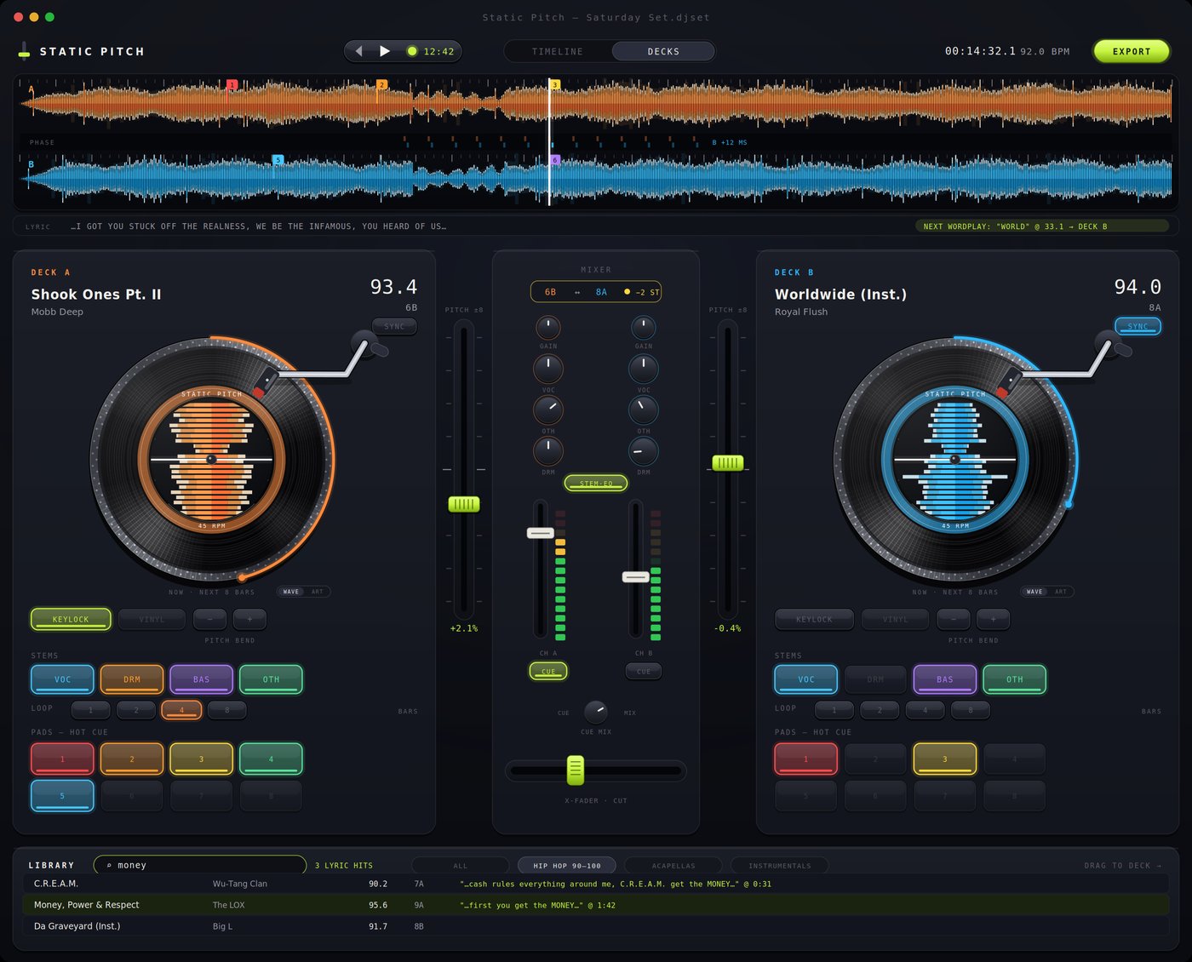Click the Deck A channel GAIN knob

click(548, 327)
